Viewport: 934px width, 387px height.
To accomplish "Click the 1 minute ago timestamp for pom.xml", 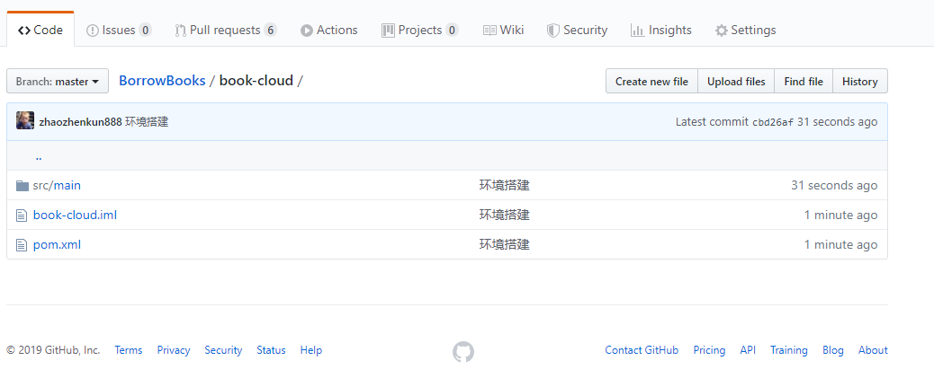I will [x=840, y=244].
